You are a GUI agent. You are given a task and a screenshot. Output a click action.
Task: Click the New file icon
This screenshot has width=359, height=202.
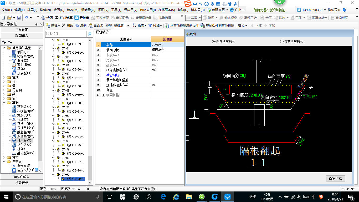pyautogui.click(x=3, y=18)
